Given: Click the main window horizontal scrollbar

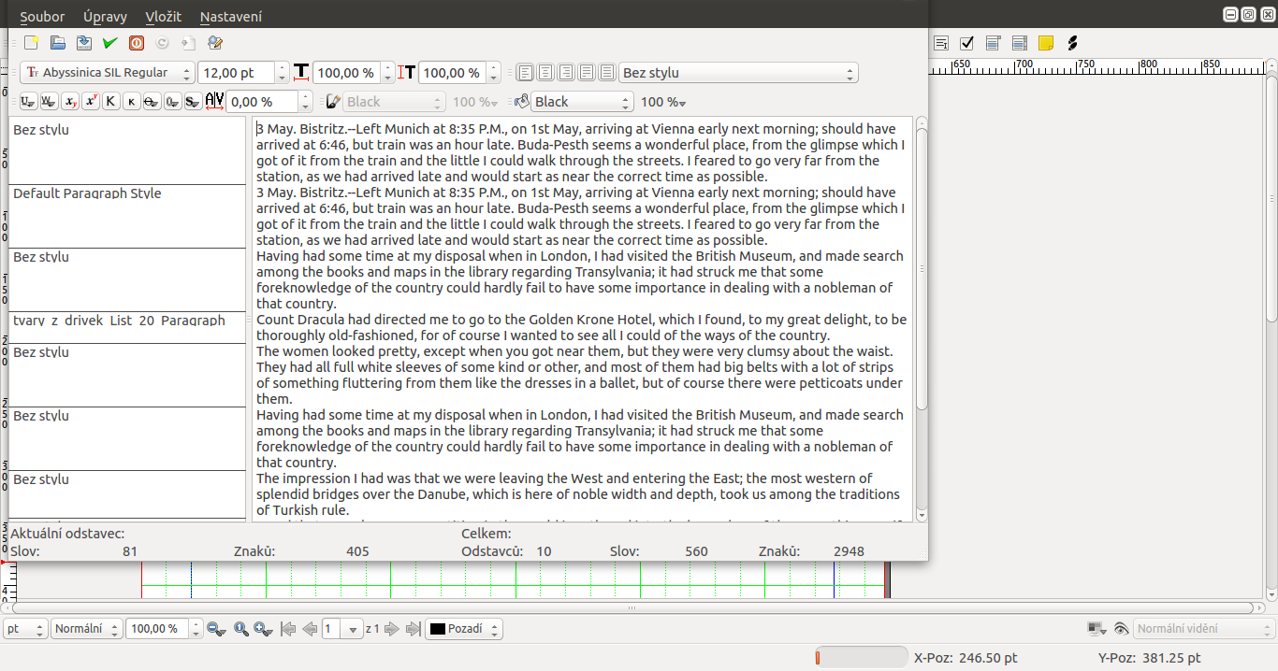Looking at the screenshot, I should 632,607.
